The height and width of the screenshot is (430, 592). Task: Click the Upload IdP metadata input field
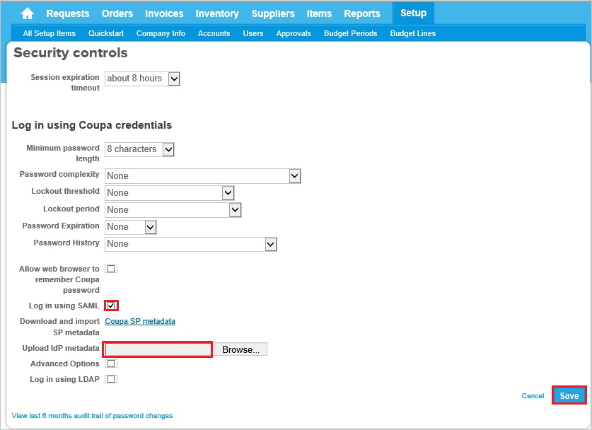tap(157, 349)
